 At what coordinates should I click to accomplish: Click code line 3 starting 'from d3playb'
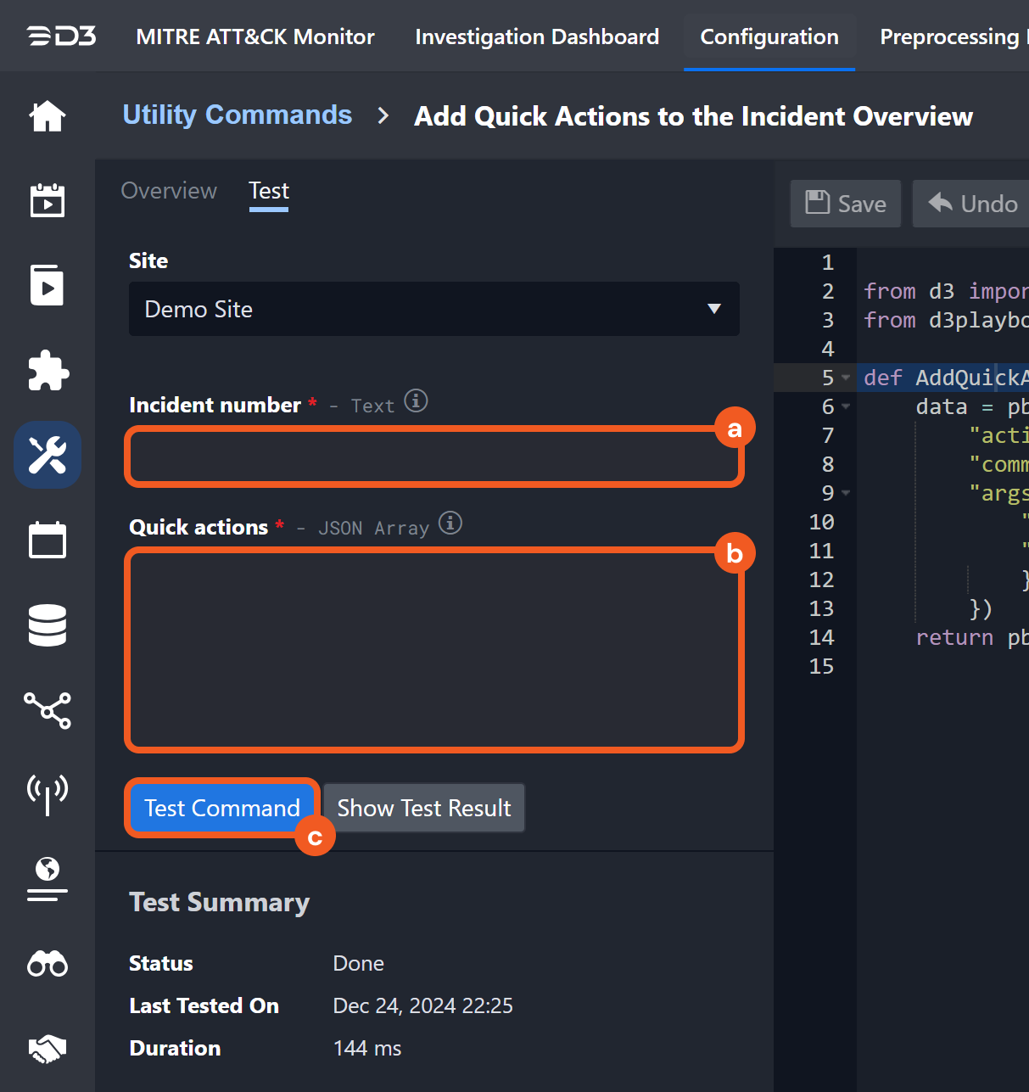tap(946, 320)
